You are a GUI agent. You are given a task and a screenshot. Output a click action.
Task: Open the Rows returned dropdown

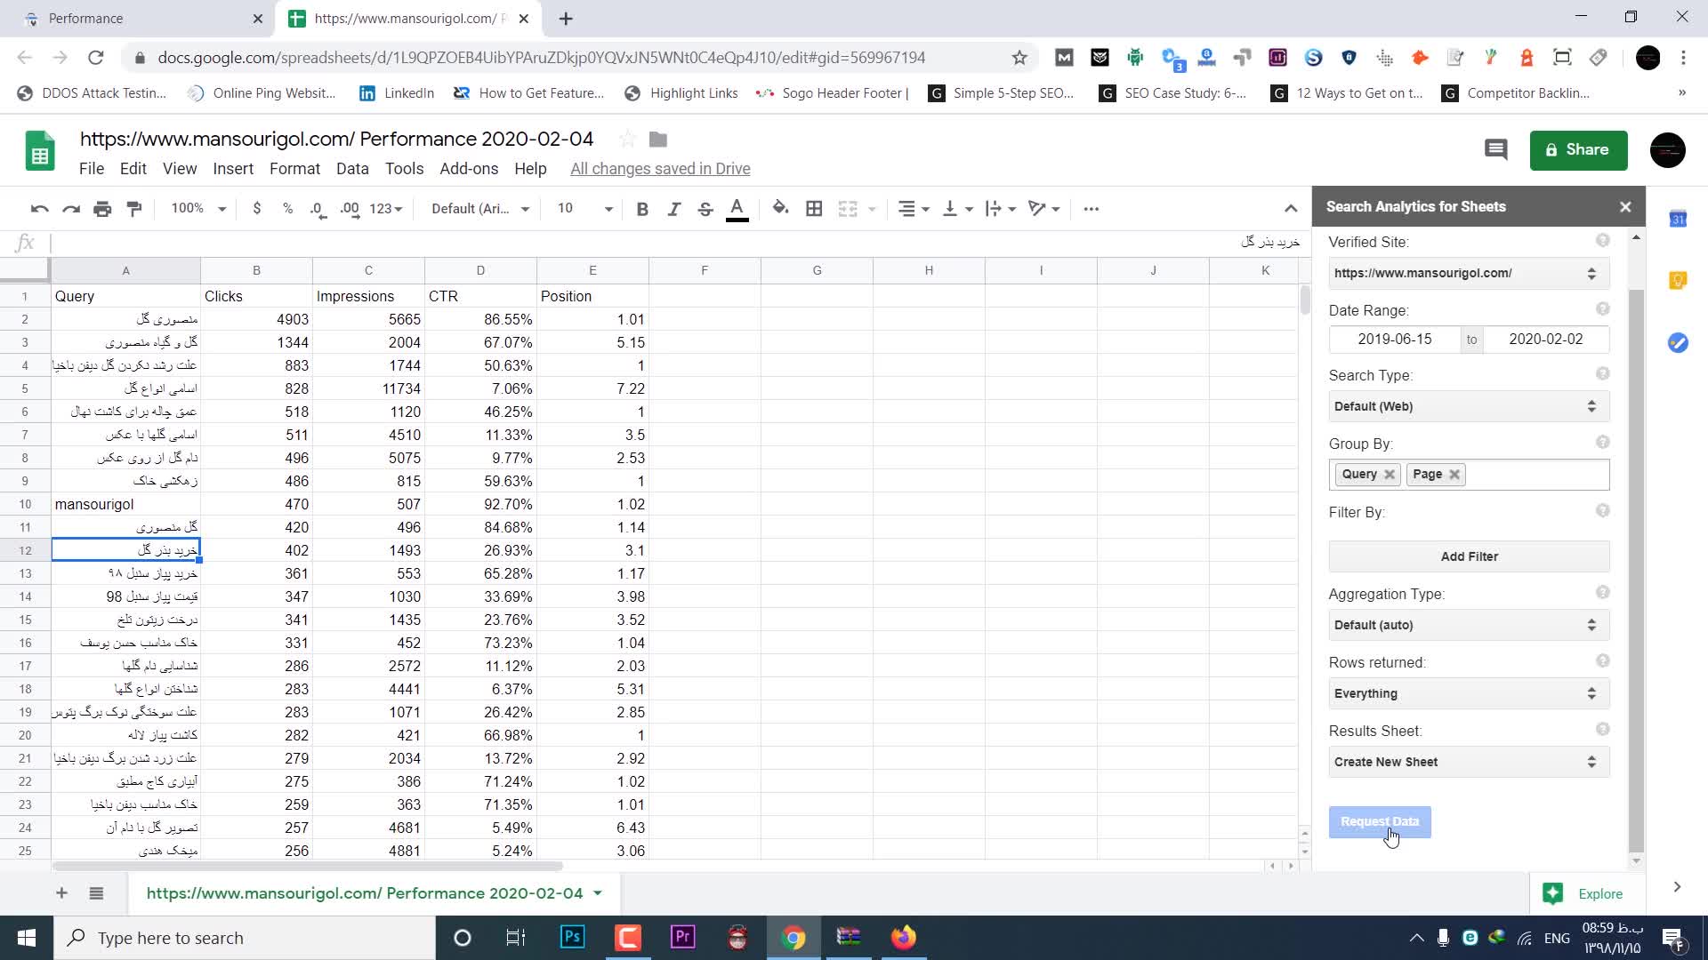pos(1468,694)
